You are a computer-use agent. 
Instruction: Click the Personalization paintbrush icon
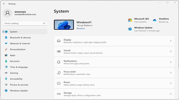[x=6, y=49]
